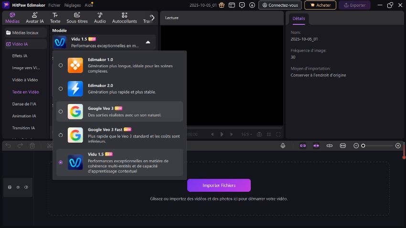Click the crop icon in preview

click(x=269, y=135)
